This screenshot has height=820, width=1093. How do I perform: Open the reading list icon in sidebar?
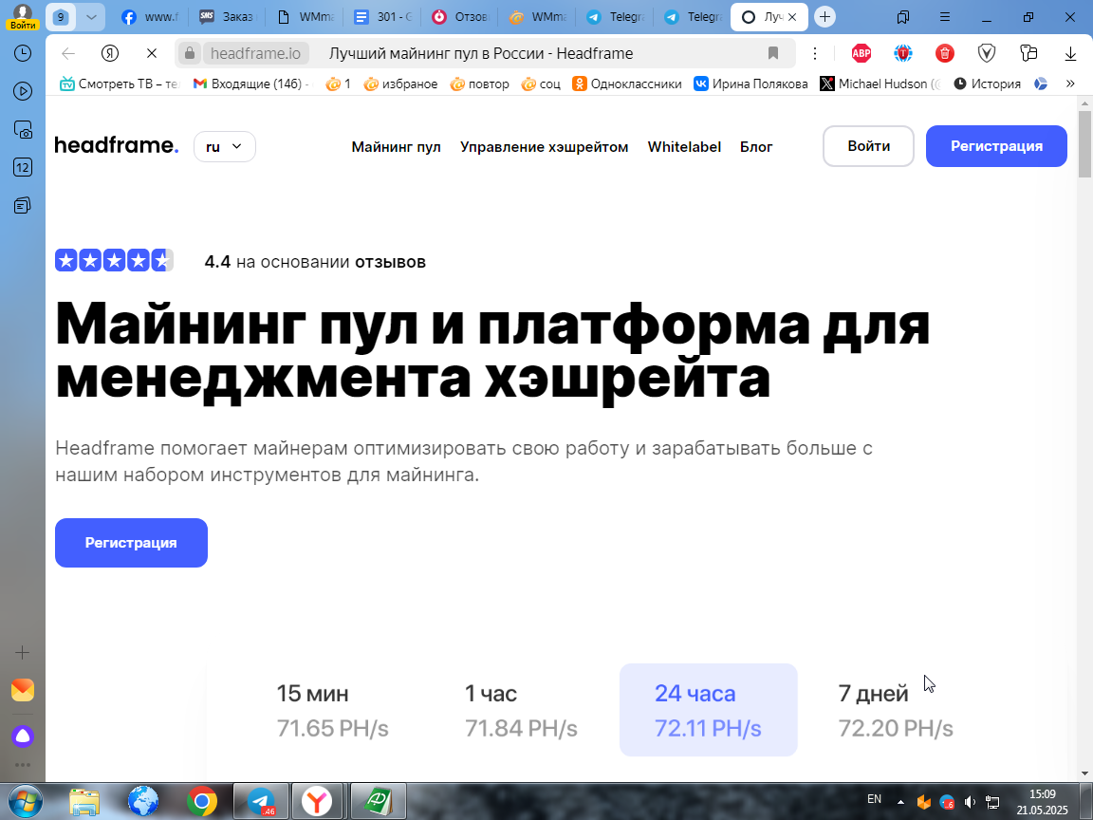pos(23,205)
